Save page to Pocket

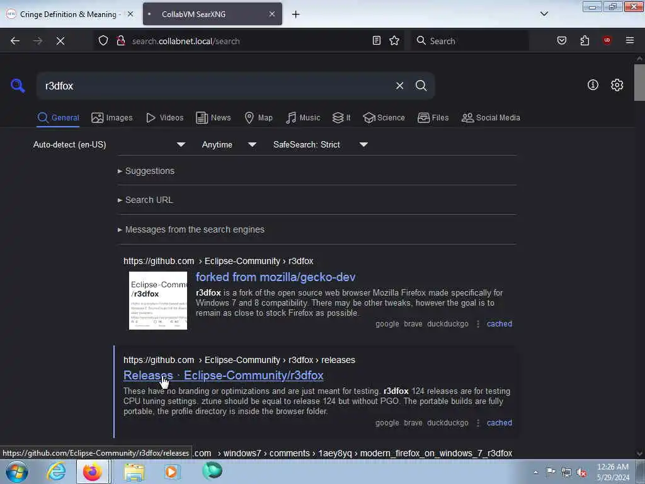point(562,40)
